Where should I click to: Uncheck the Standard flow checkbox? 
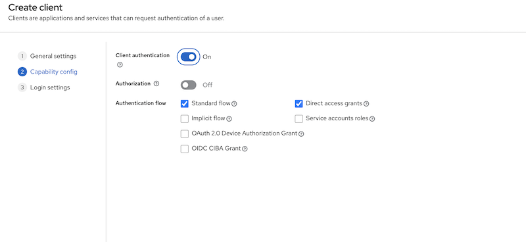[x=185, y=104]
